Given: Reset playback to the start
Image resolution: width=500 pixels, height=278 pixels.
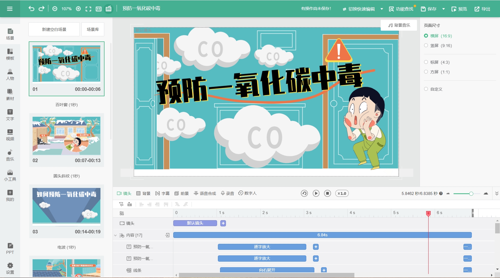Looking at the screenshot, I should click(304, 193).
